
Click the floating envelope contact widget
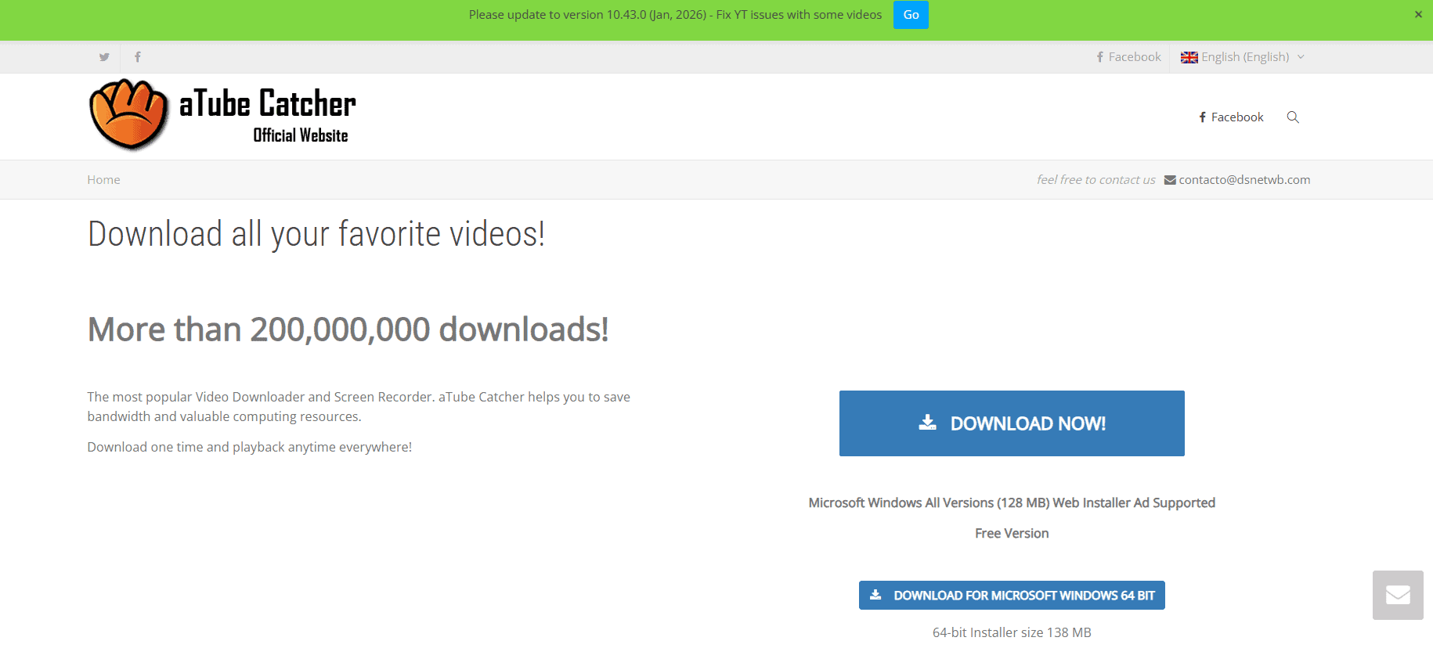tap(1398, 596)
